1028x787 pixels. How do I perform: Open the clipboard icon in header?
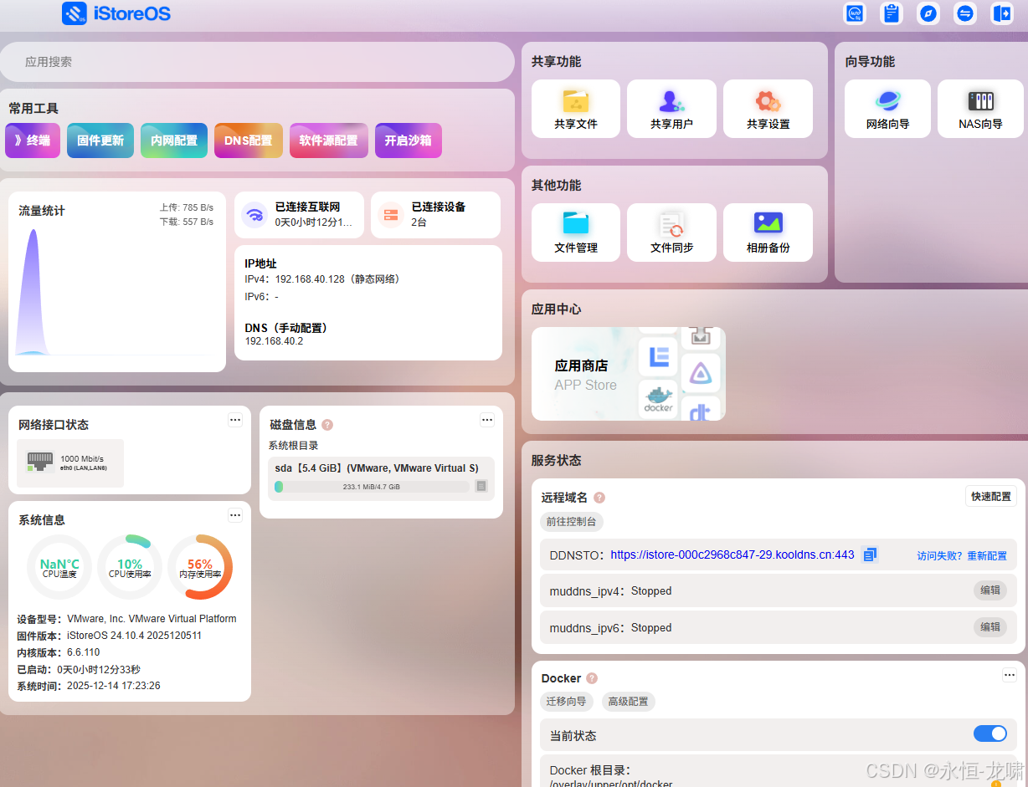892,13
